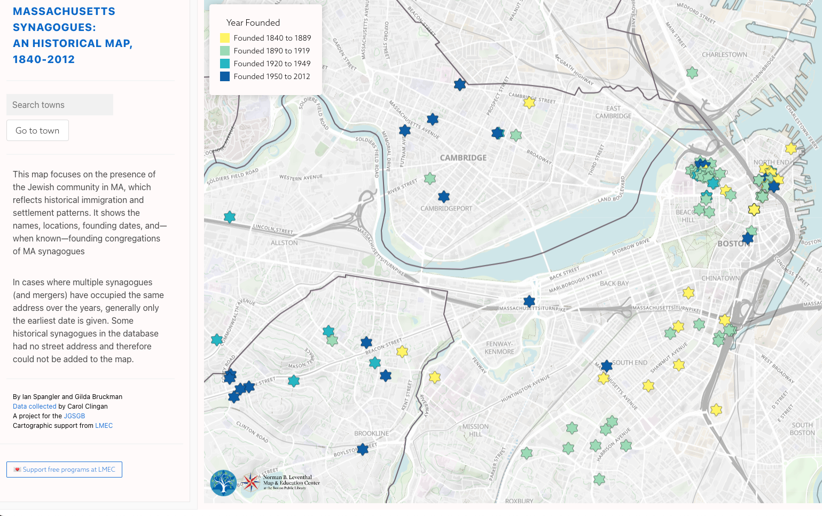Screen dimensions: 822x516
Task: Select the yellow star below Chinatown label
Action: 688,293
